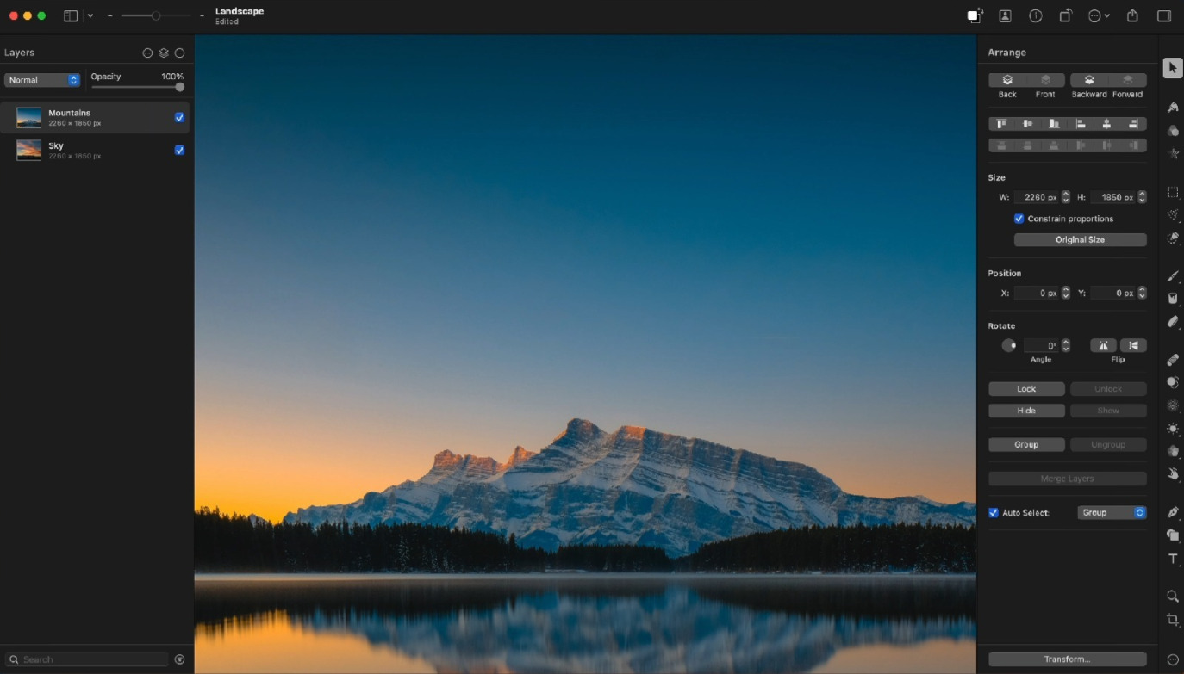This screenshot has width=1184, height=674.
Task: Click the layers stack icon in Layers header
Action: coord(164,53)
